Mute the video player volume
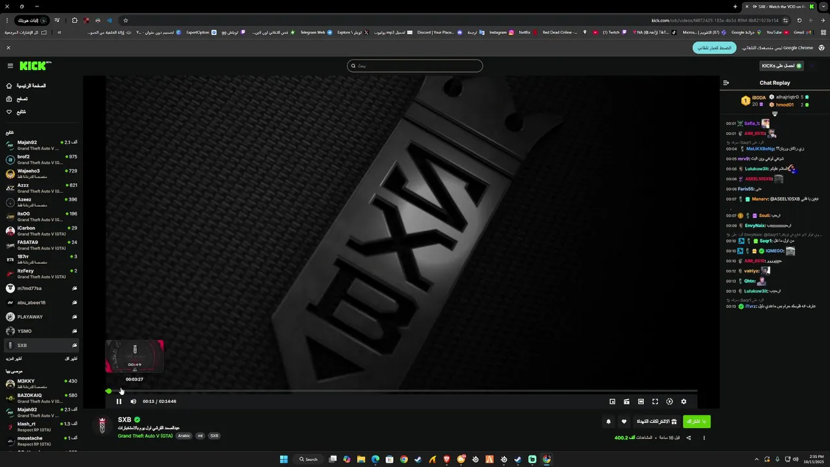 134,401
